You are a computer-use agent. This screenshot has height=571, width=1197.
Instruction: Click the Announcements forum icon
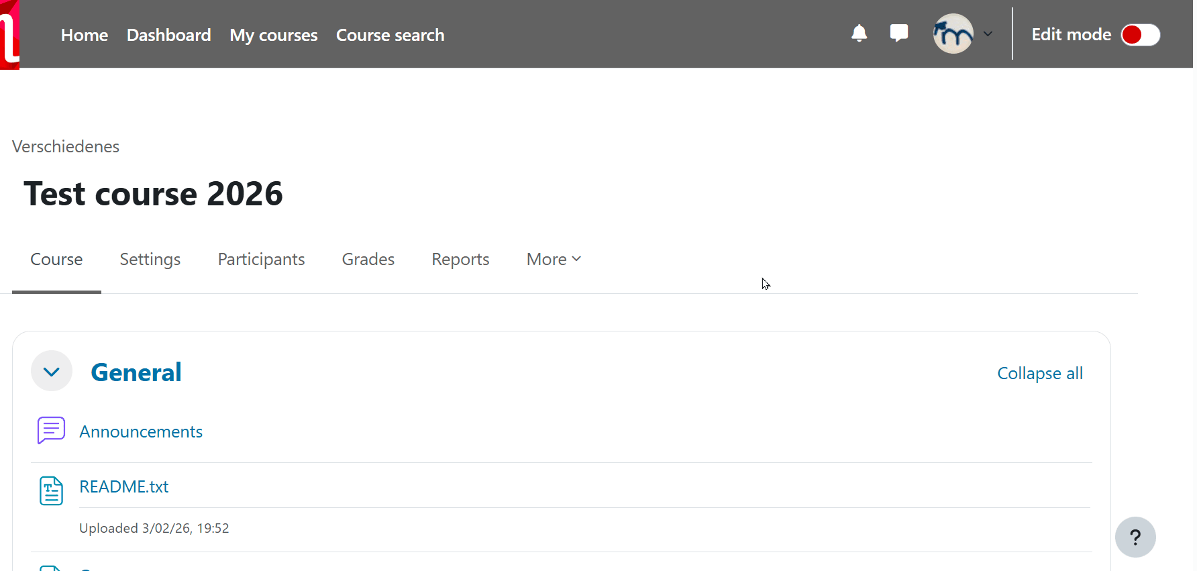click(x=51, y=431)
